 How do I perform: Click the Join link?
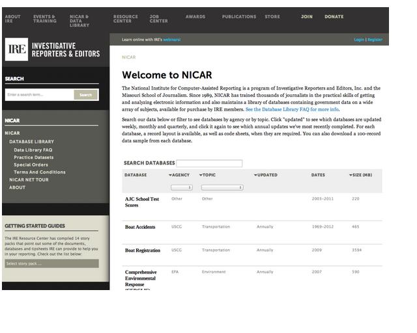tap(307, 16)
